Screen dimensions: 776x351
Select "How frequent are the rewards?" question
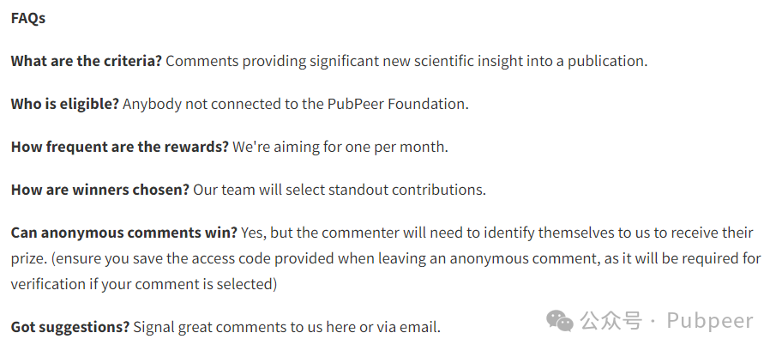click(120, 147)
